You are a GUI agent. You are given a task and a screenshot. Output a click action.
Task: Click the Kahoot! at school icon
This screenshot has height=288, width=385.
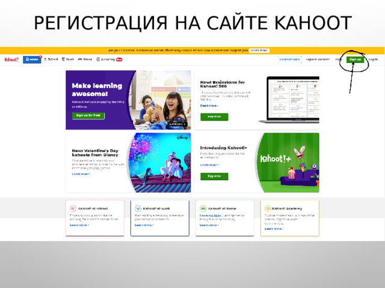[73, 208]
